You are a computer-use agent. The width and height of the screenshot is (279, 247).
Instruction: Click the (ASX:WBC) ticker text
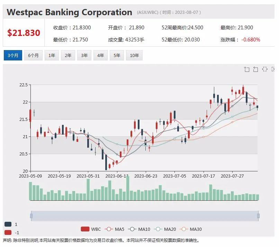[147, 12]
